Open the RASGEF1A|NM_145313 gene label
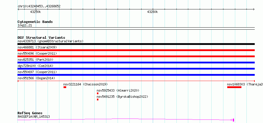Screen dimensions: 263x123 [34, 117]
